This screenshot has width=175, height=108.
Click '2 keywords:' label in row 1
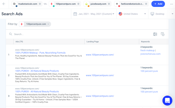147,47
